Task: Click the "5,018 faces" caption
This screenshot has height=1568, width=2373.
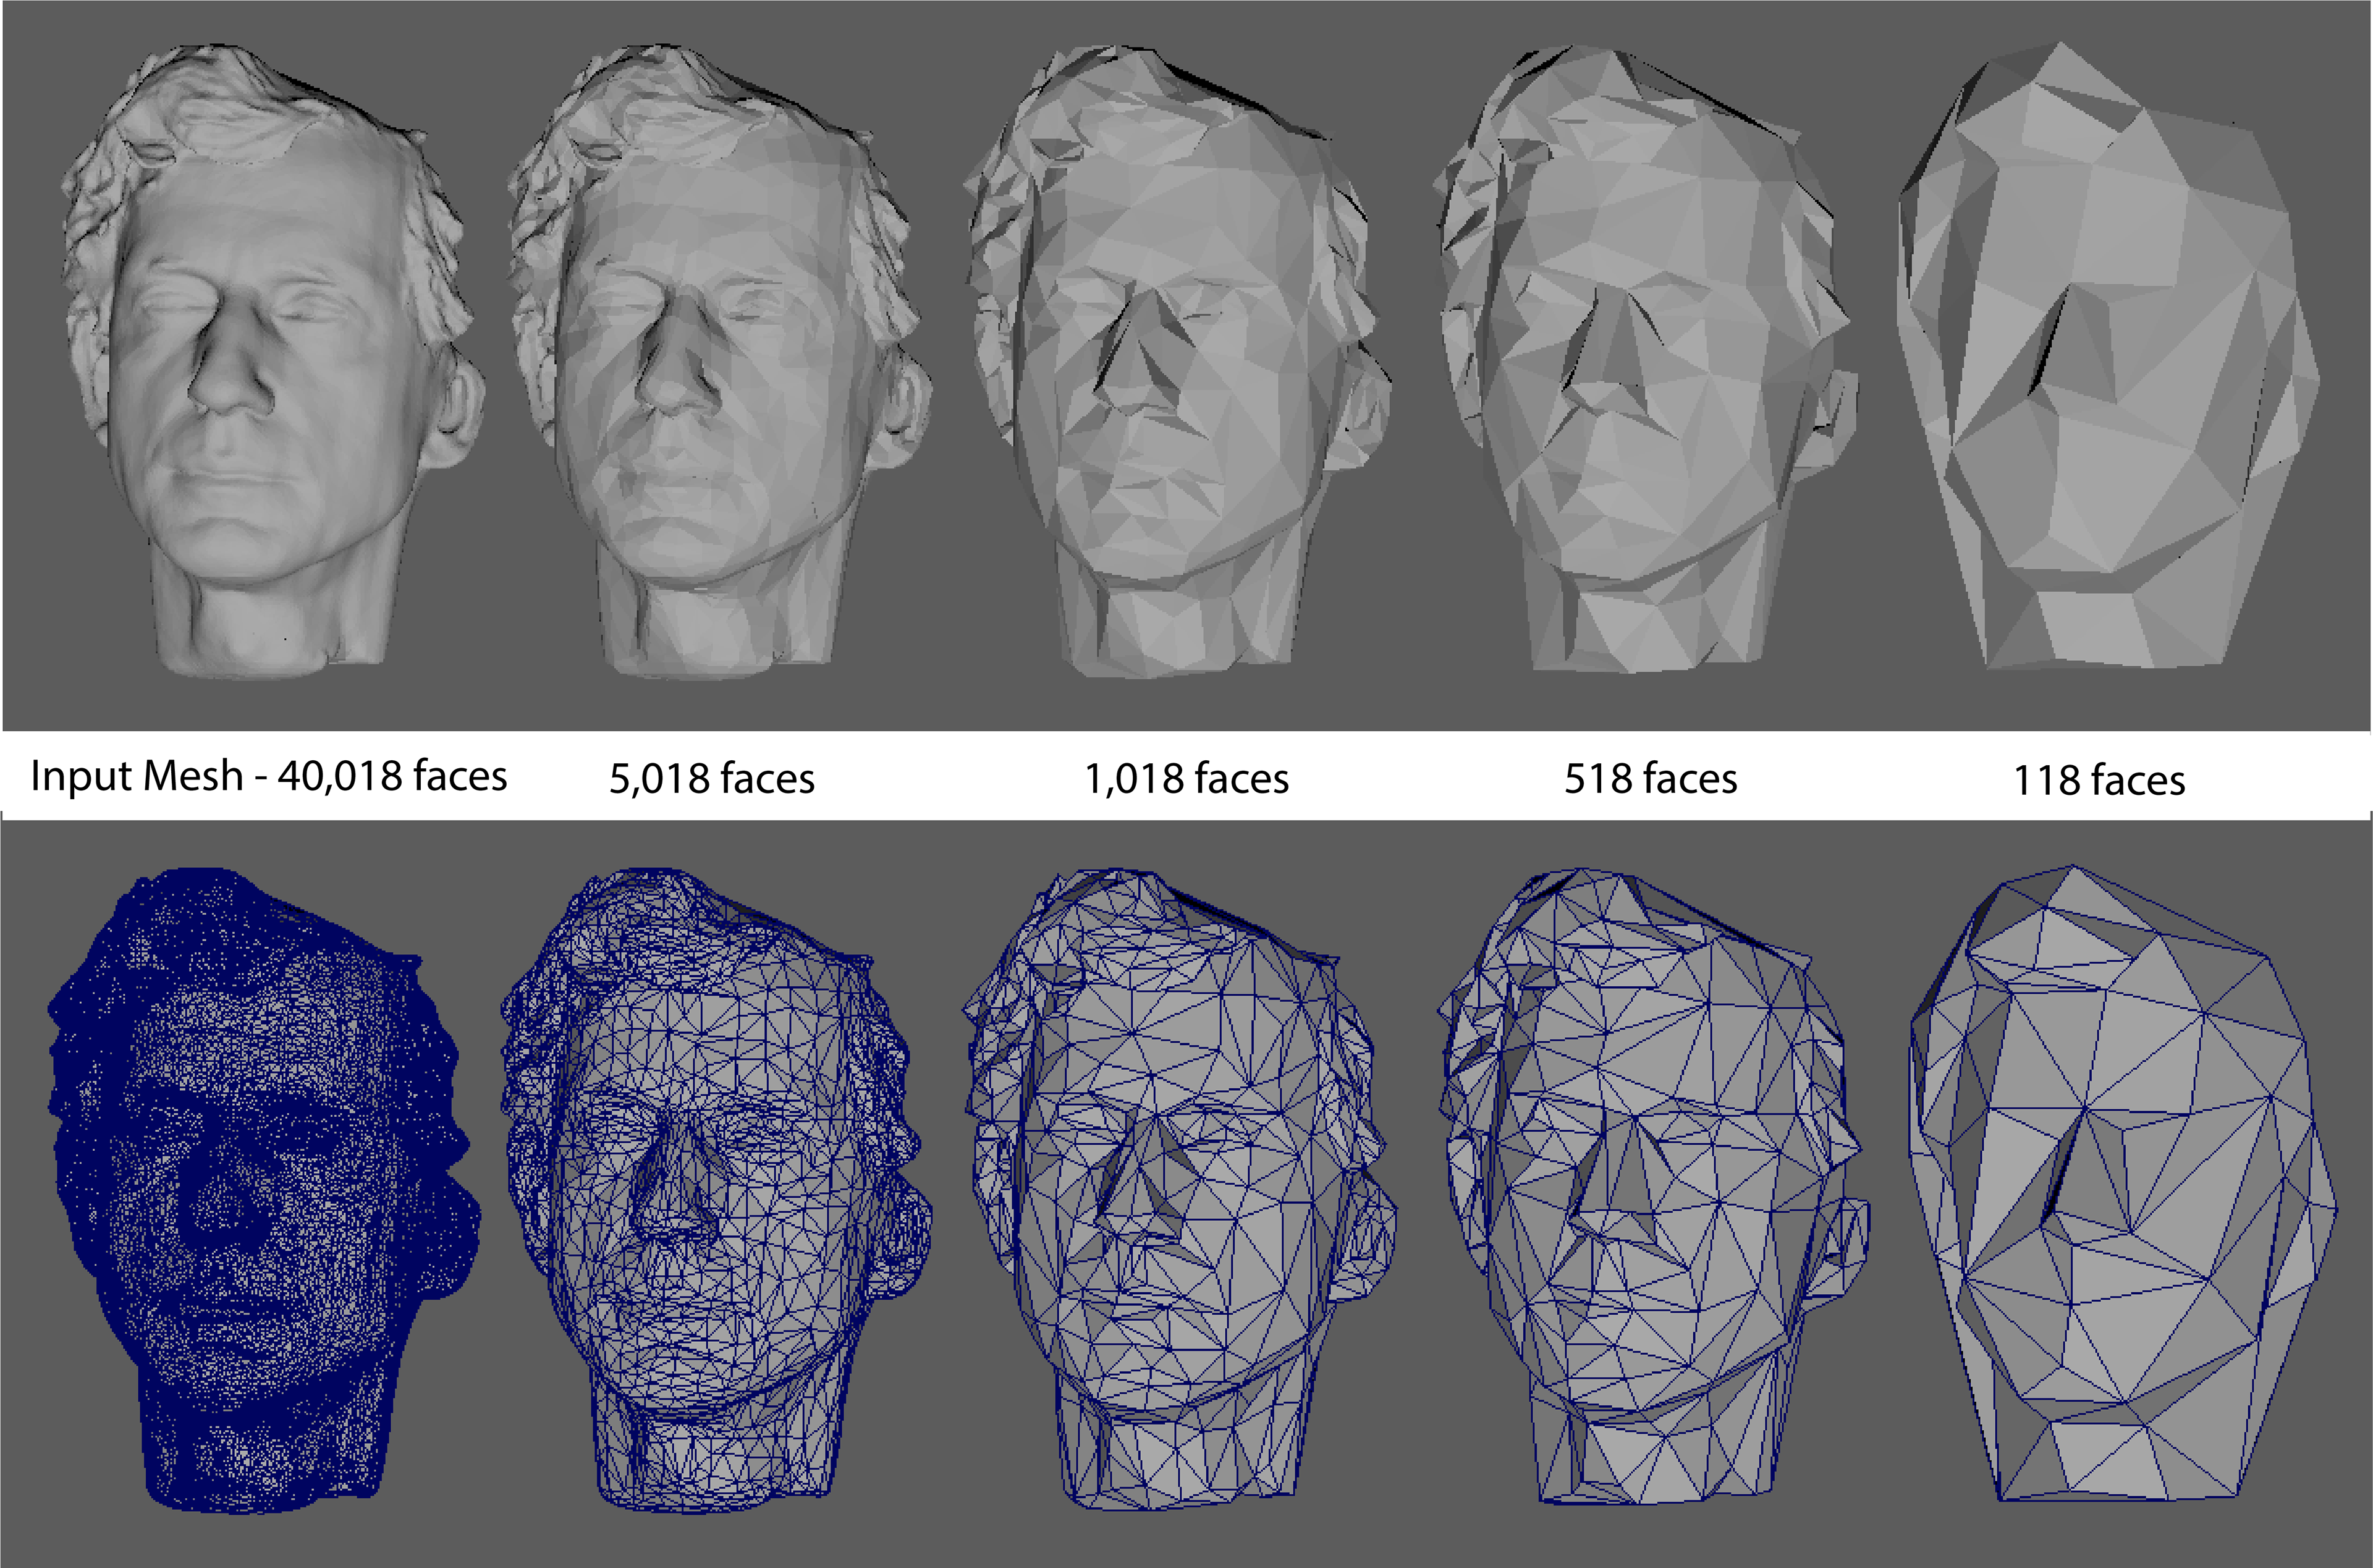Action: pyautogui.click(x=712, y=779)
